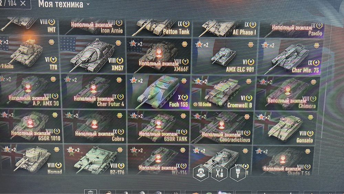Pick the Gonsalo tank card

(285, 127)
